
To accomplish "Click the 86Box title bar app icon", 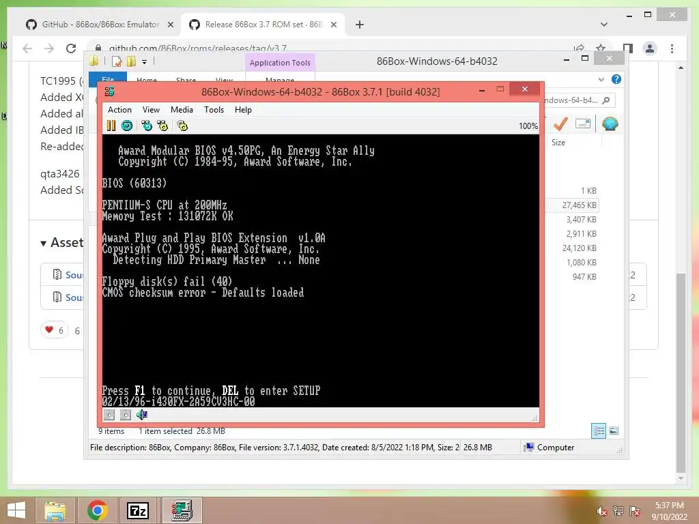I will [109, 91].
